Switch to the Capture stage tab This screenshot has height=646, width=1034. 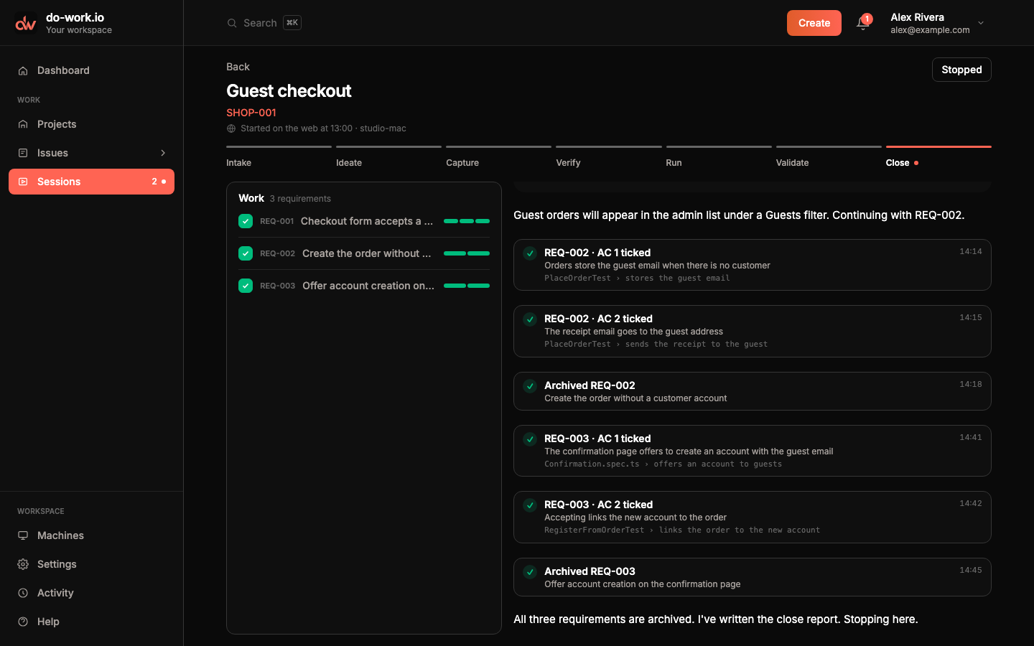point(498,158)
